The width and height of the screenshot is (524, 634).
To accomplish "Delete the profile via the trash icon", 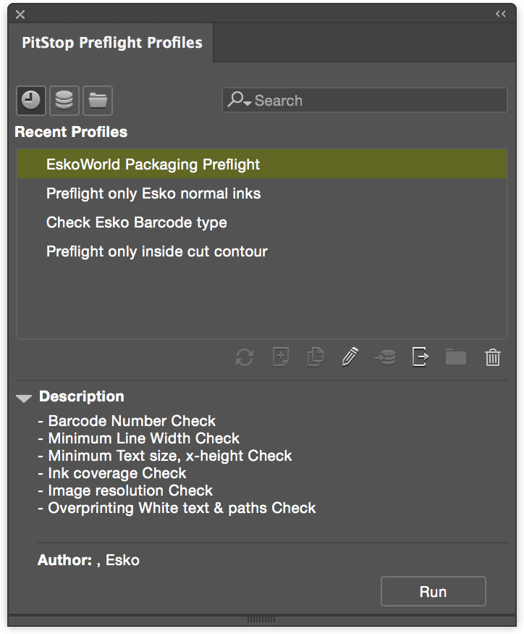I will tap(492, 357).
